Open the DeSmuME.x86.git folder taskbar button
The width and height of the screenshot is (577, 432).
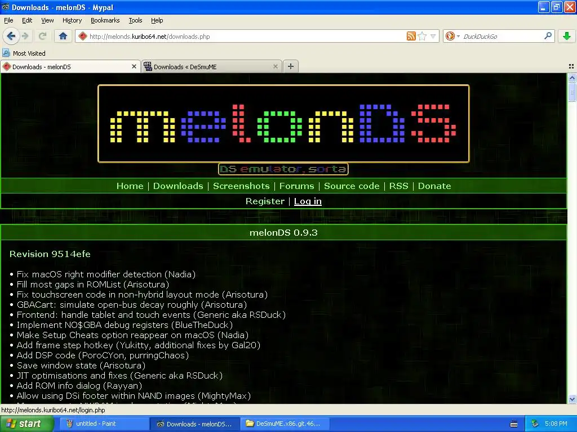click(x=285, y=424)
